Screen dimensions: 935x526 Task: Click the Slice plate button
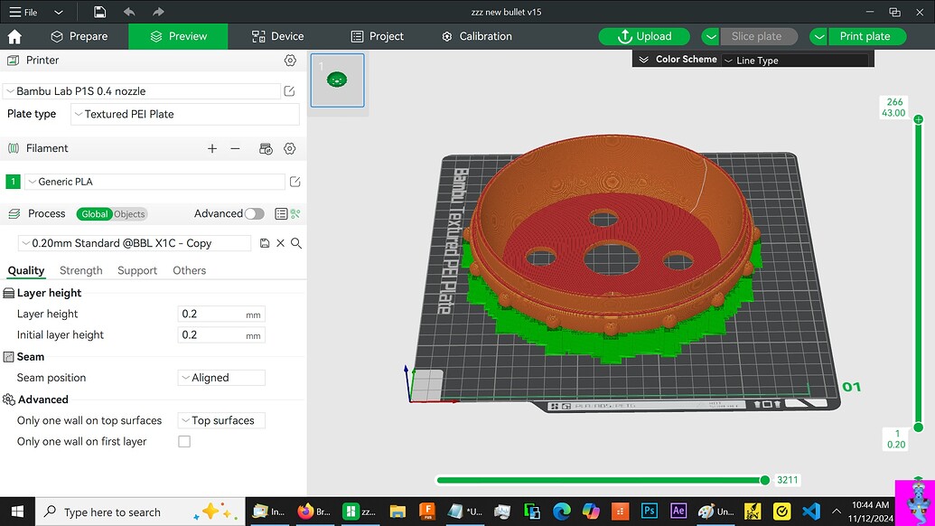pos(759,36)
